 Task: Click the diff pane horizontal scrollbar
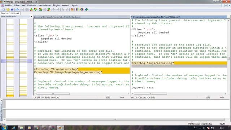tap(115, 120)
